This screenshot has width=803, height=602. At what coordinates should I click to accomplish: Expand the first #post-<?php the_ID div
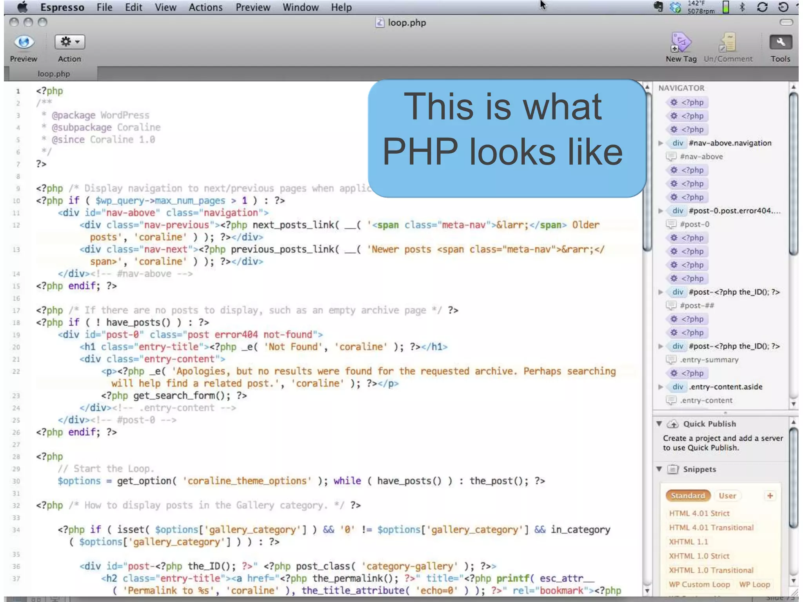coord(661,292)
